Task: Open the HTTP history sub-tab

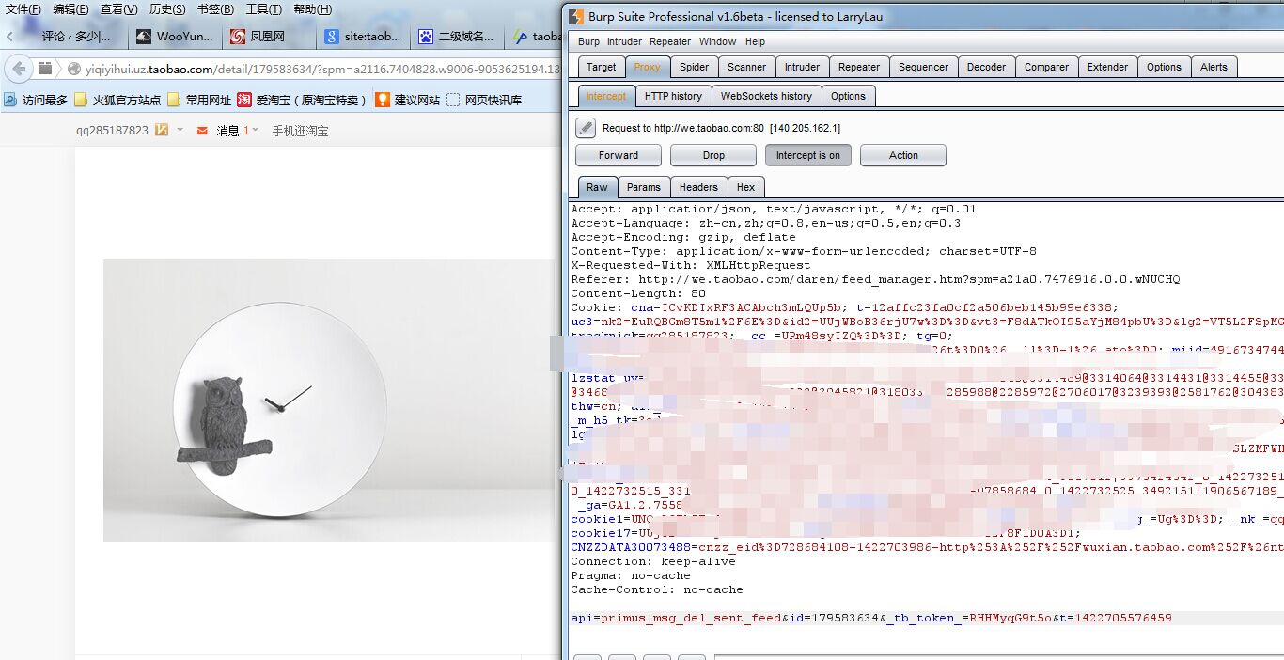Action: coord(673,96)
